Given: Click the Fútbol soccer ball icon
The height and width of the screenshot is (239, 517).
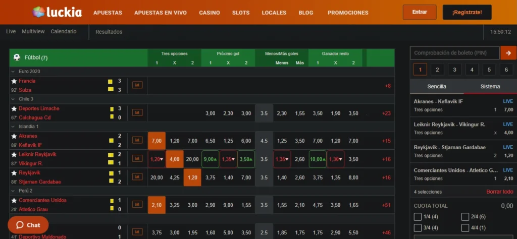Looking at the screenshot, I should pos(17,57).
